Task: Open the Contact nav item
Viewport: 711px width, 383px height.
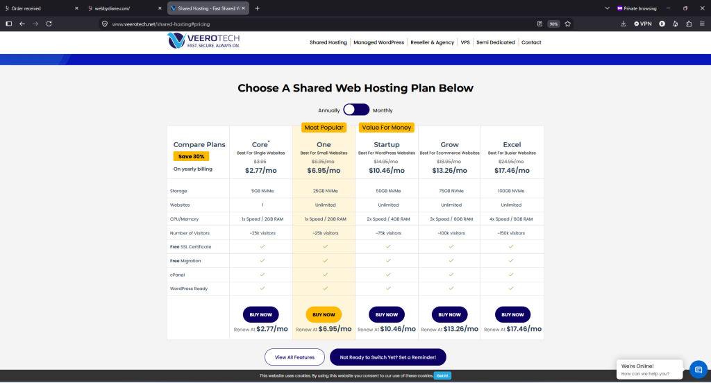Action: pyautogui.click(x=531, y=42)
